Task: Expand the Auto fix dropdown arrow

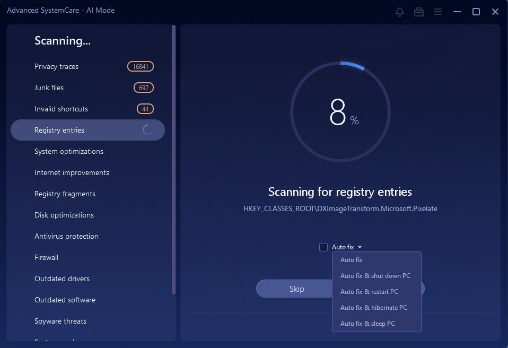Action: pos(360,247)
